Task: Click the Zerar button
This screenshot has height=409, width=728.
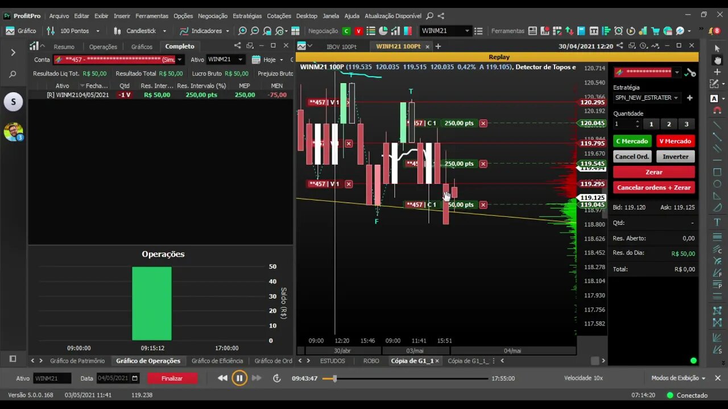Action: coord(654,172)
